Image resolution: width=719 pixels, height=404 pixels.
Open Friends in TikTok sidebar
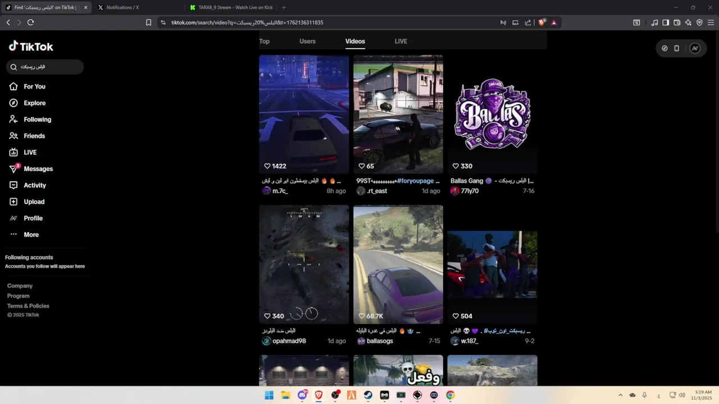click(26, 136)
